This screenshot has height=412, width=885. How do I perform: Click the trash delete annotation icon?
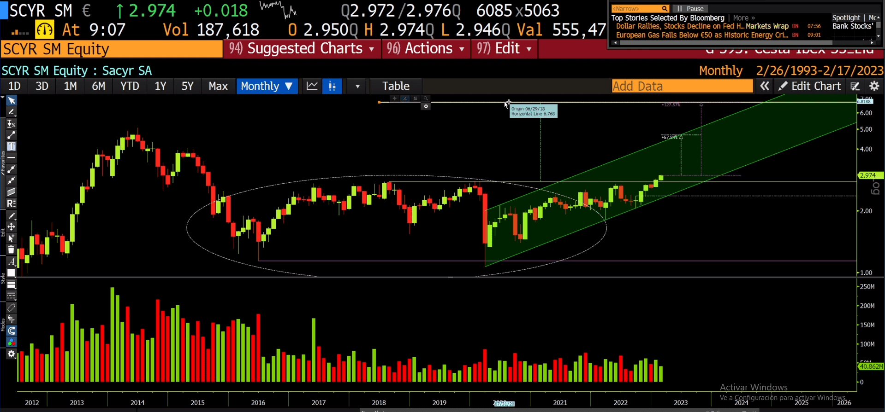click(x=12, y=250)
